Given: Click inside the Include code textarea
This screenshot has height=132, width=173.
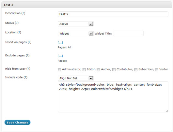Looking at the screenshot, I should (113, 97).
